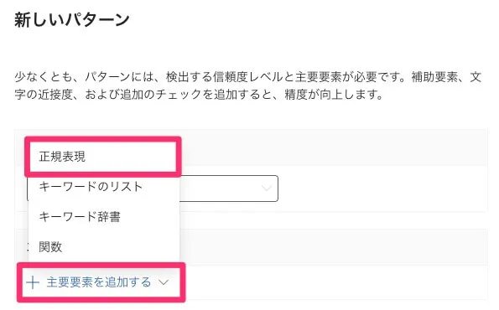Add a keyword list as primary element
The height and width of the screenshot is (310, 499).
tap(104, 187)
